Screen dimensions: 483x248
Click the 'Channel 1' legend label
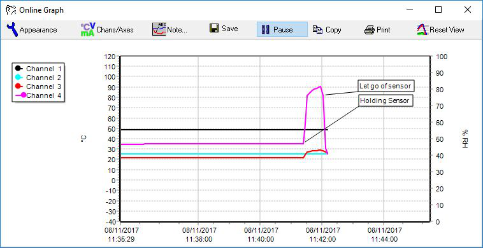44,69
